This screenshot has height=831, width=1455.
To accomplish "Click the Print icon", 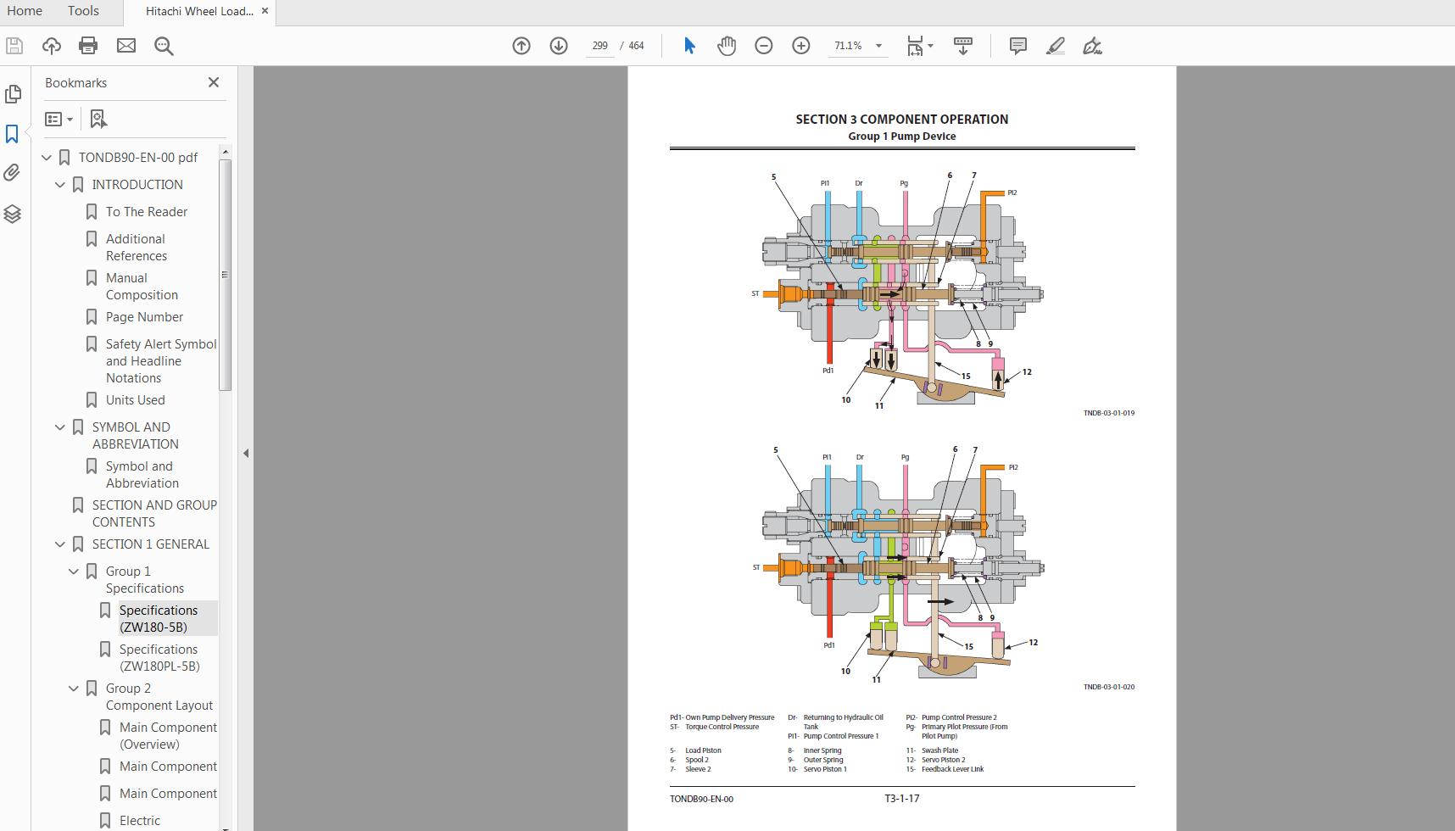I will (x=88, y=46).
